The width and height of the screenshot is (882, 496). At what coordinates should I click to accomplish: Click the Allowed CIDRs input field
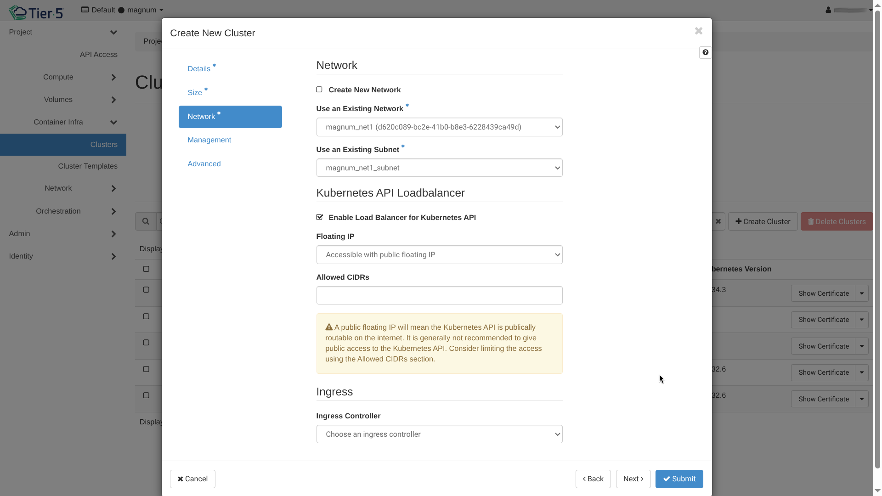pos(439,295)
